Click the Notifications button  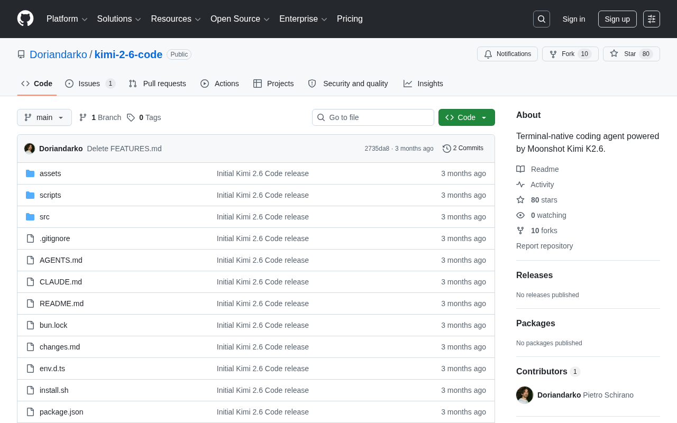(x=507, y=54)
